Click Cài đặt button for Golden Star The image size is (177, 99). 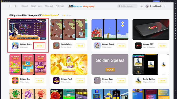coord(39,80)
